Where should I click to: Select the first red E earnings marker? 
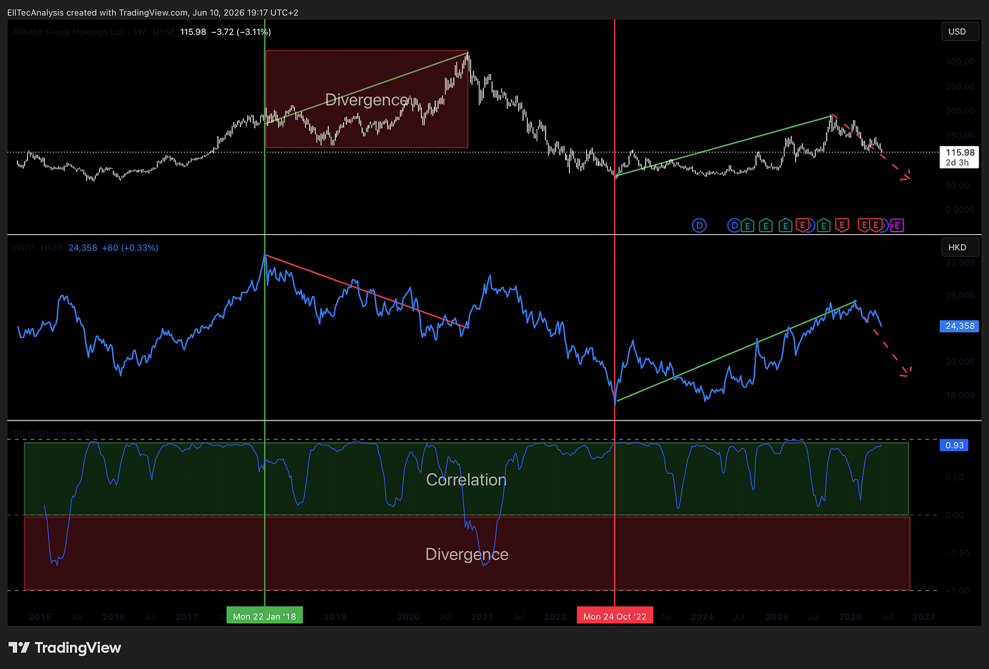(x=802, y=225)
